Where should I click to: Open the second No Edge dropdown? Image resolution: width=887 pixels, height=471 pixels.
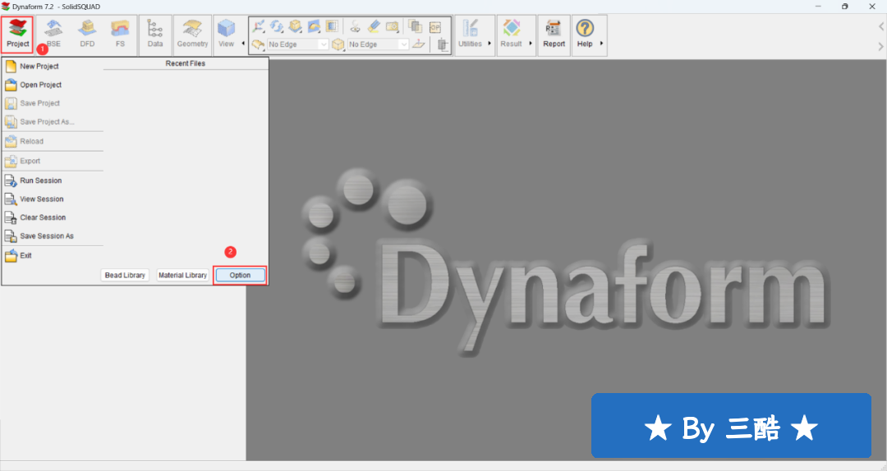point(378,44)
